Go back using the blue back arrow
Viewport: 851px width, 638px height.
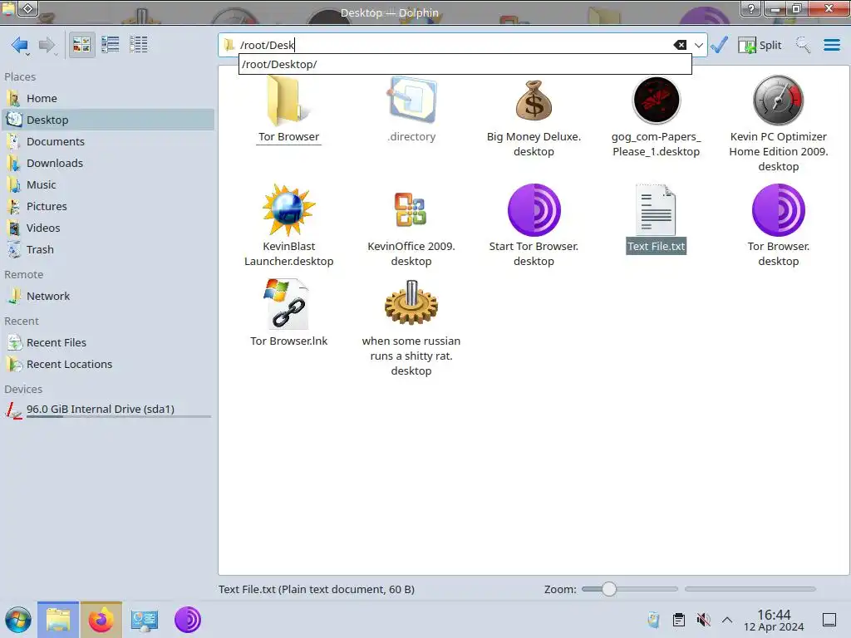point(20,45)
